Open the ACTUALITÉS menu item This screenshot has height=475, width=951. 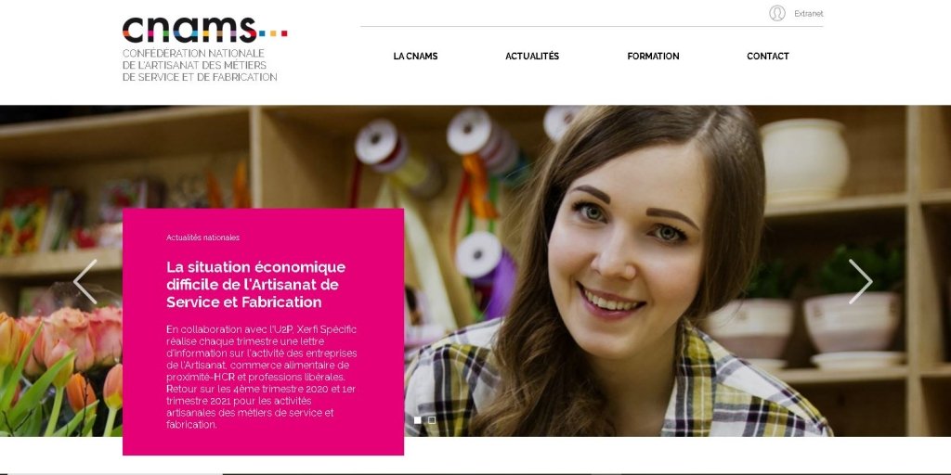coord(532,57)
